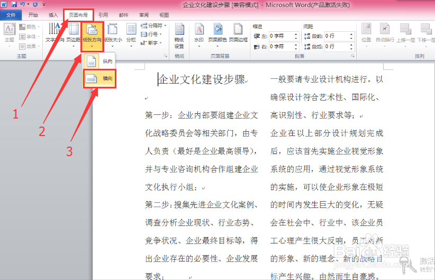The image size is (435, 280).
Task: Open the 字体 theme fonts dropdown
Action: (30, 37)
